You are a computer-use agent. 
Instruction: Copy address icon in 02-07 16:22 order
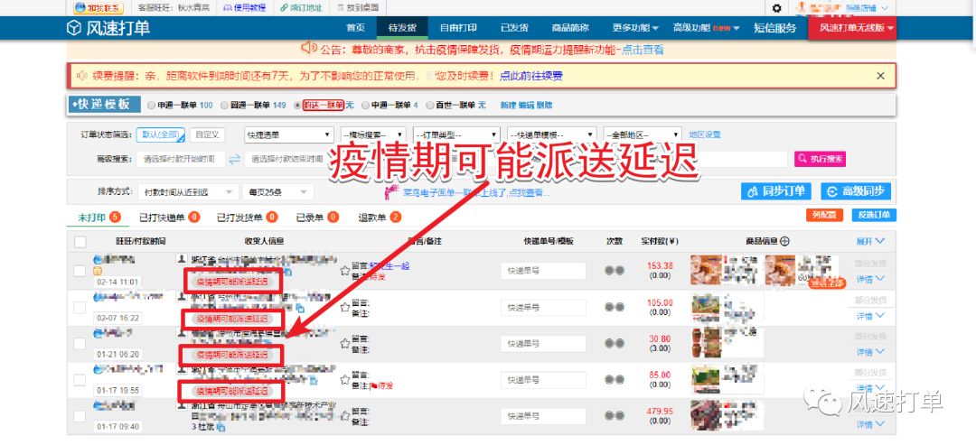click(301, 309)
